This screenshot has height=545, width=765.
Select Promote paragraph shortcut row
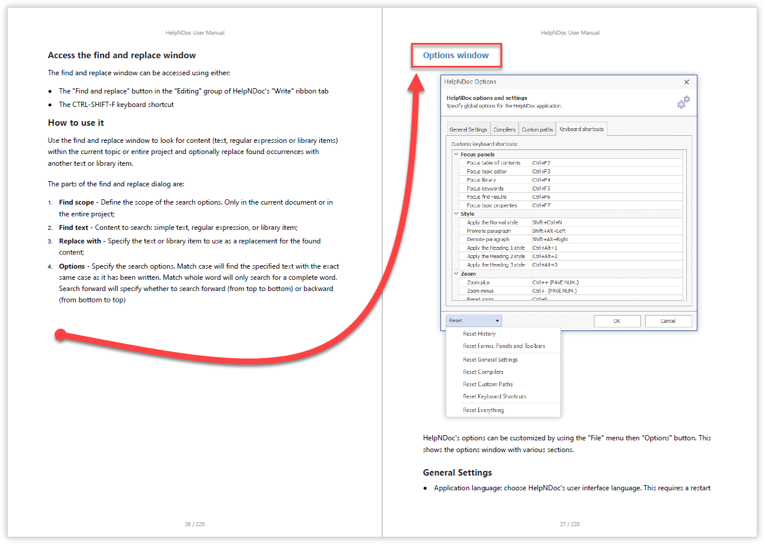tap(571, 231)
